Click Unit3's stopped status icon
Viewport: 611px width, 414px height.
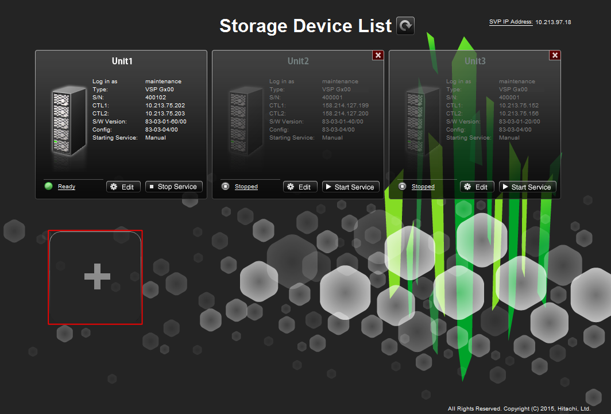pyautogui.click(x=402, y=186)
